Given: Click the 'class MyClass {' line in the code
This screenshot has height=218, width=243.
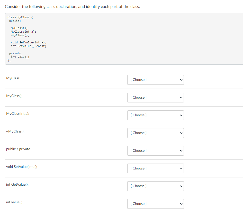Looking at the screenshot, I should 20,17.
